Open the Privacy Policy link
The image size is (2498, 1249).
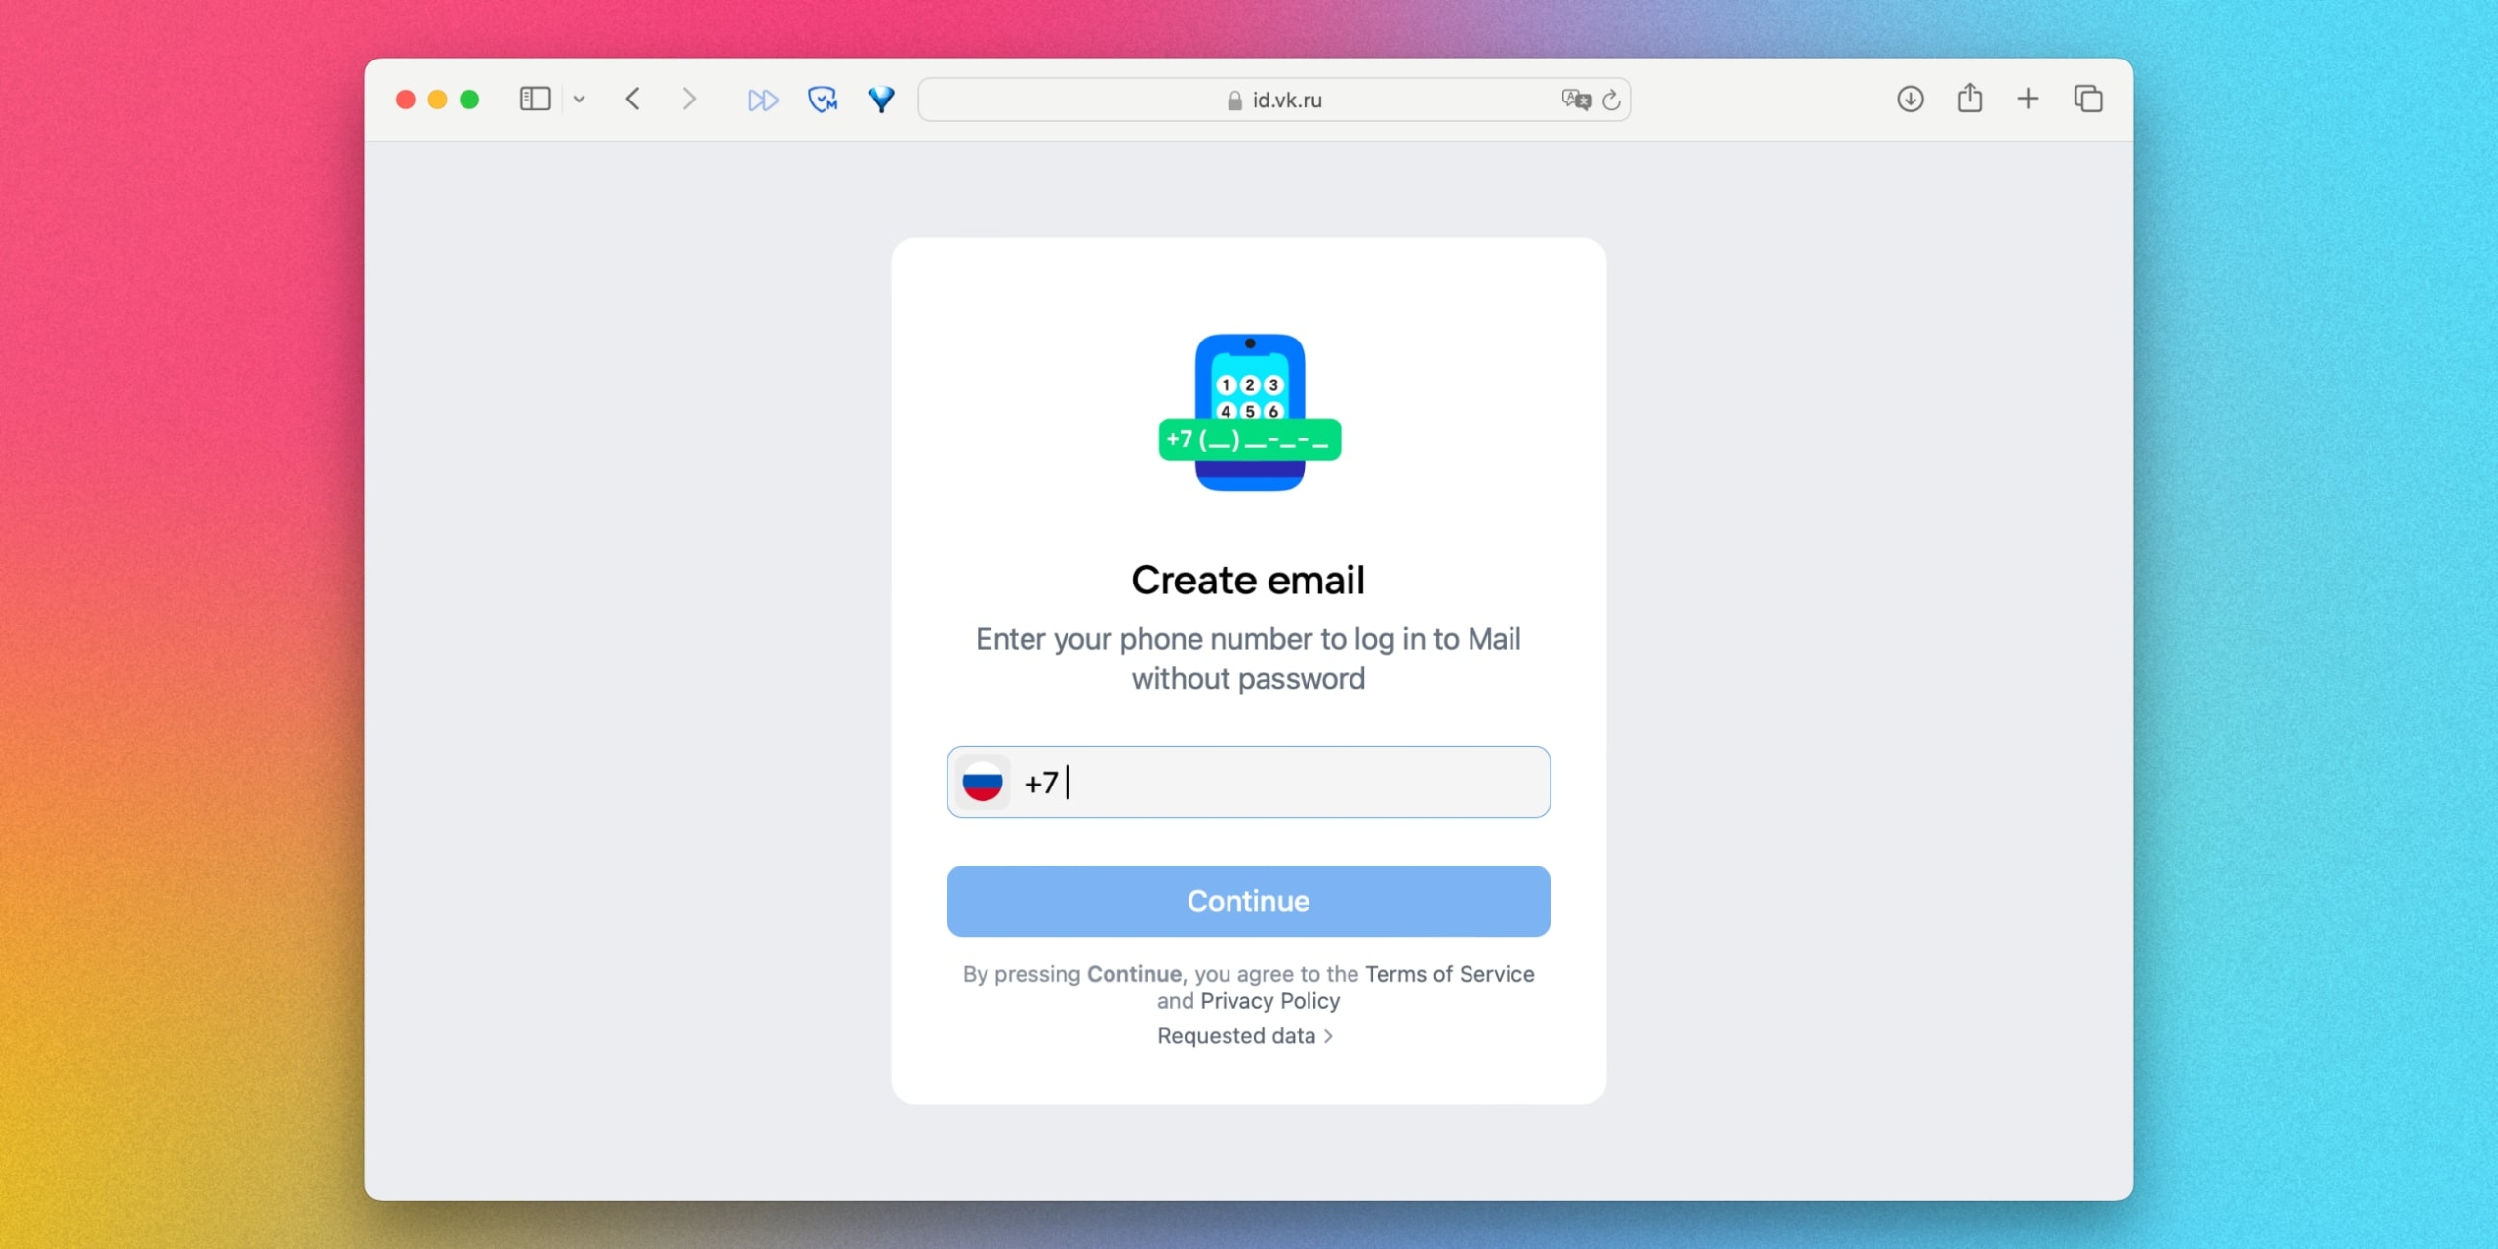point(1269,1001)
